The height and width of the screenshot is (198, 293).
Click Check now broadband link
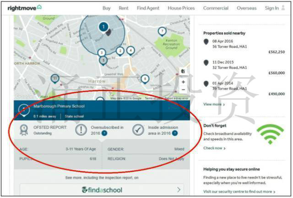point(214,148)
